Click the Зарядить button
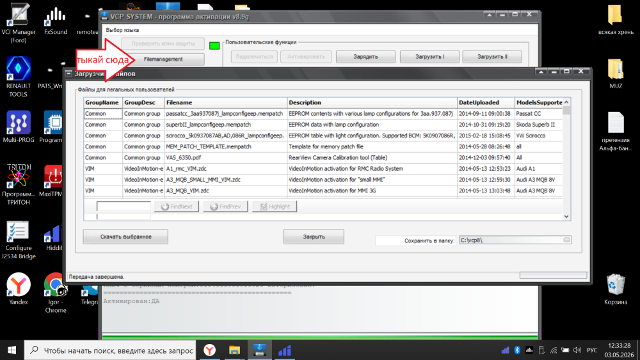 tap(365, 57)
